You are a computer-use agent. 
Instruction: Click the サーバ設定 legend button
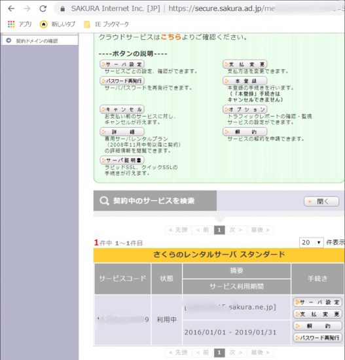(122, 64)
